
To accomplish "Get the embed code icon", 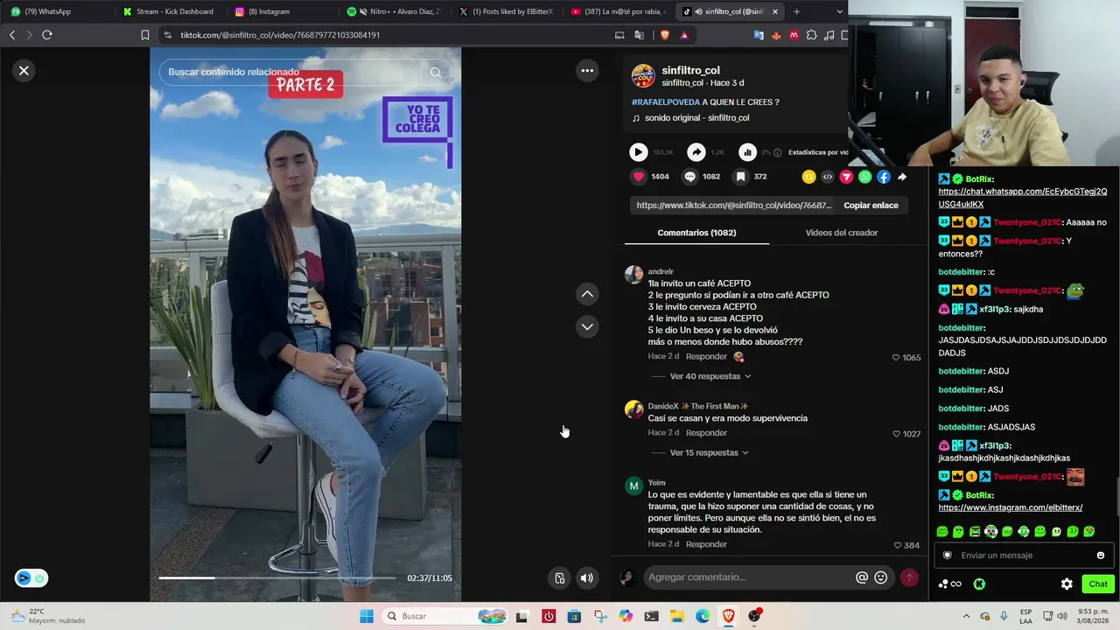I will pos(828,177).
